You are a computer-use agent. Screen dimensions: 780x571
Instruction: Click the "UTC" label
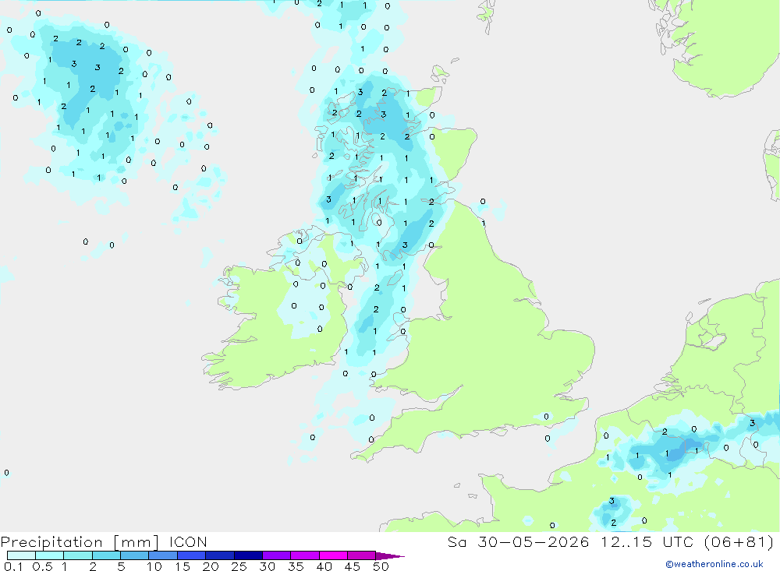pos(678,541)
